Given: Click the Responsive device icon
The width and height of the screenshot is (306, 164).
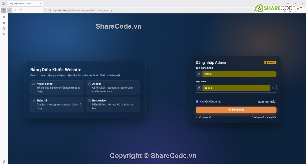Looking at the screenshot, I should (x=89, y=101).
